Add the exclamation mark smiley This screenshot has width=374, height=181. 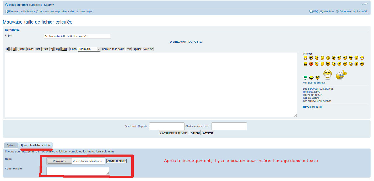[339, 64]
